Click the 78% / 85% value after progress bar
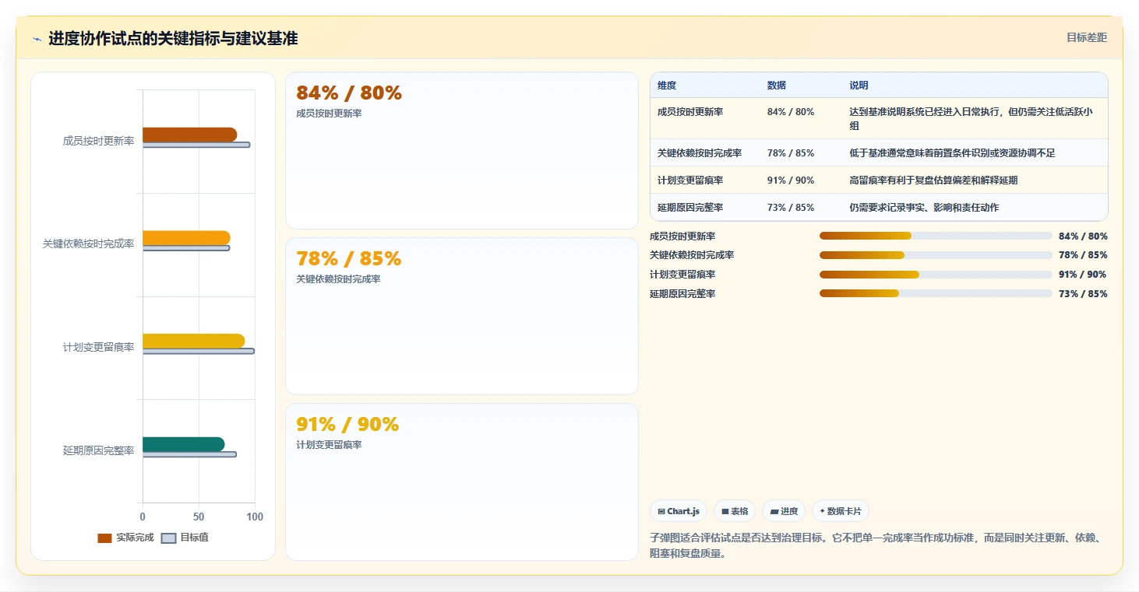This screenshot has height=592, width=1139. coord(1083,255)
